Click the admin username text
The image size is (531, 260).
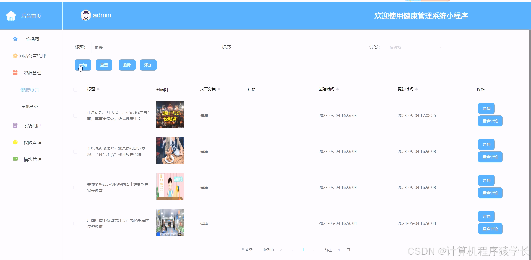coord(102,15)
